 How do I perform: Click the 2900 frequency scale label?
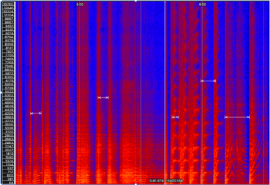(x=8, y=135)
